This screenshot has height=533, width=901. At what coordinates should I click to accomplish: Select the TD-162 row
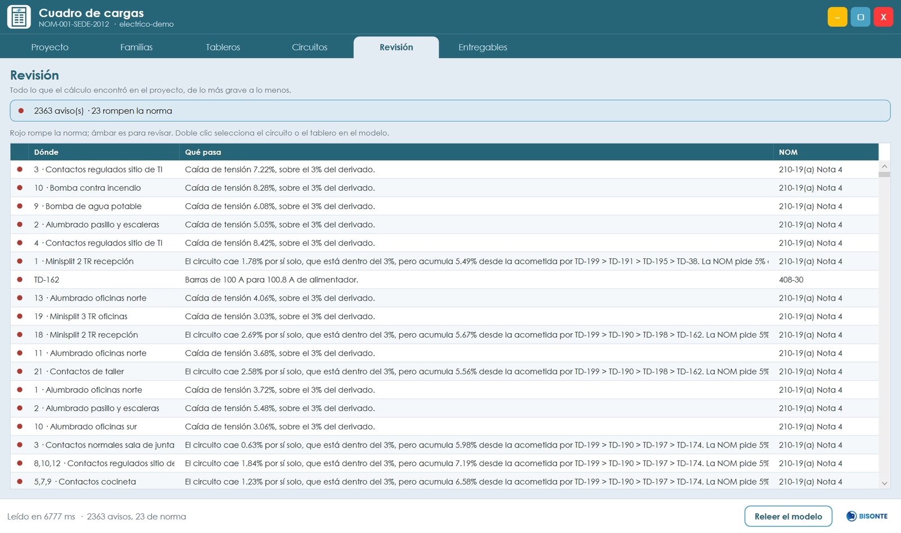tap(444, 280)
